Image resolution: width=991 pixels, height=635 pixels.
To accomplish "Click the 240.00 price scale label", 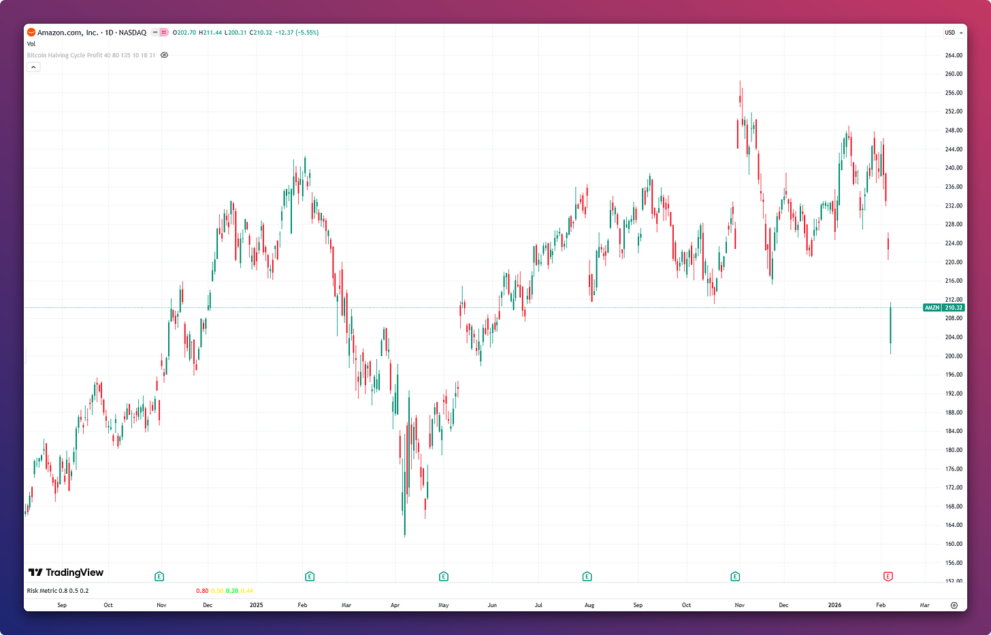I will click(x=954, y=168).
